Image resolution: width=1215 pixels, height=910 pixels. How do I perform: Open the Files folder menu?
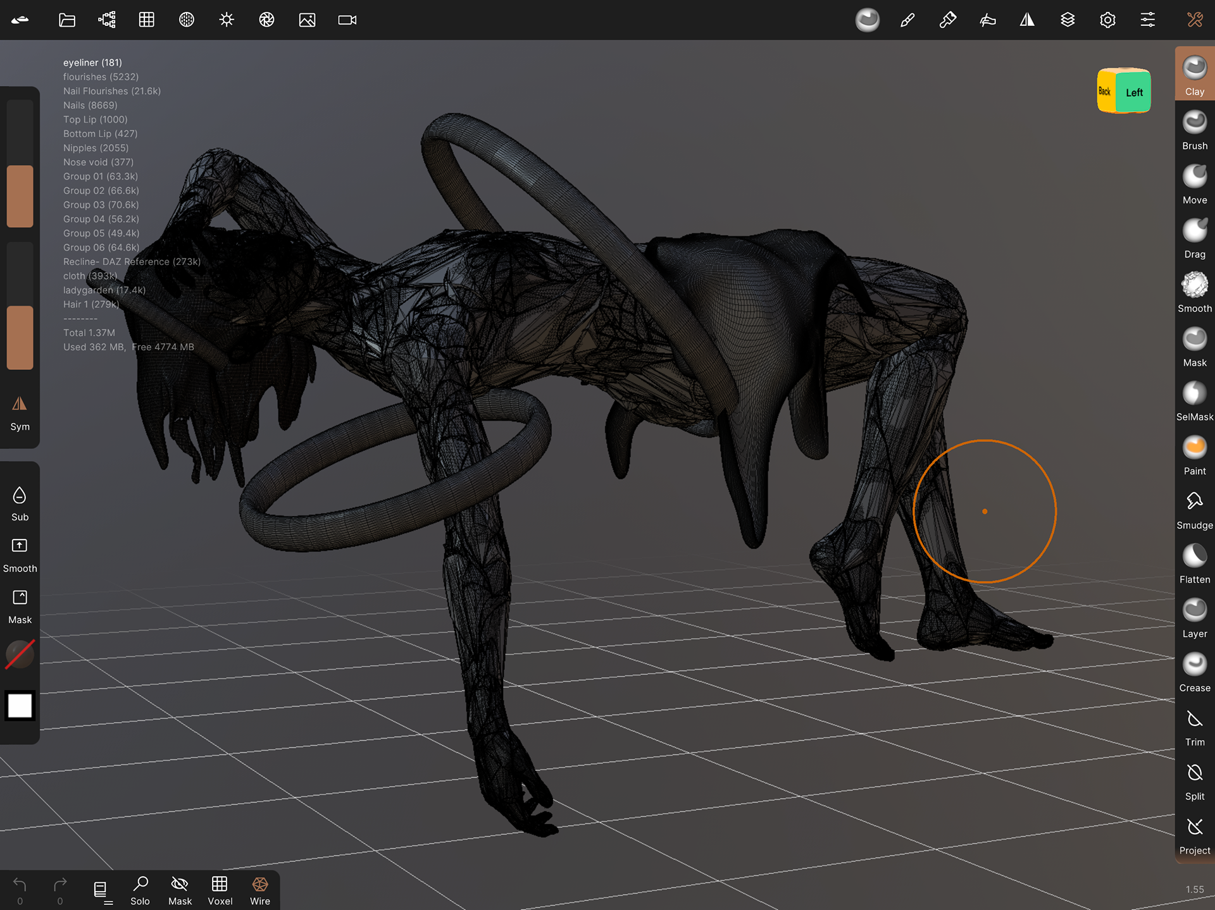(66, 20)
